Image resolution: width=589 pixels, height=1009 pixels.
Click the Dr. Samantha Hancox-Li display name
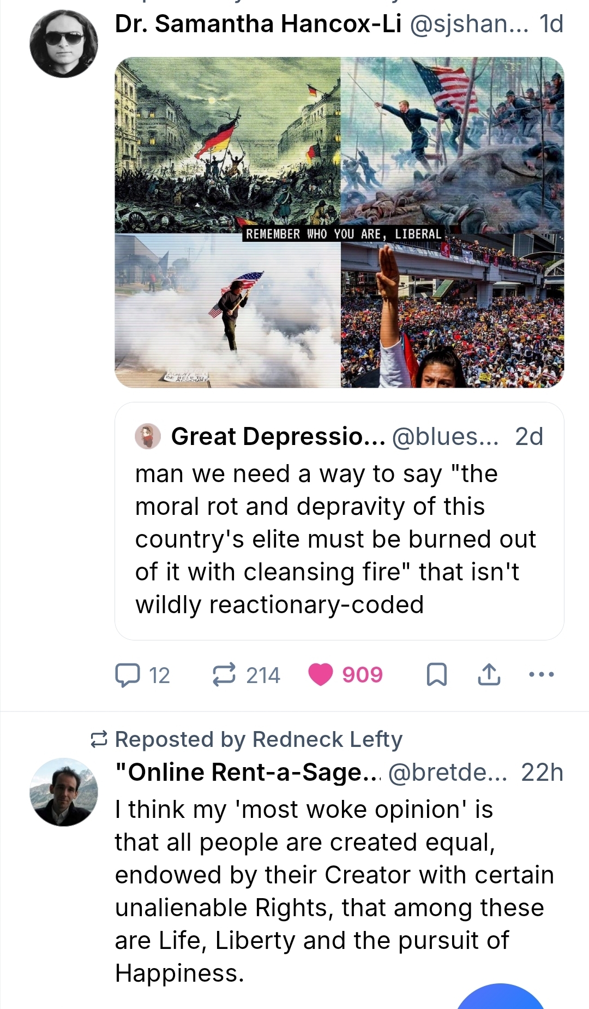pyautogui.click(x=258, y=24)
